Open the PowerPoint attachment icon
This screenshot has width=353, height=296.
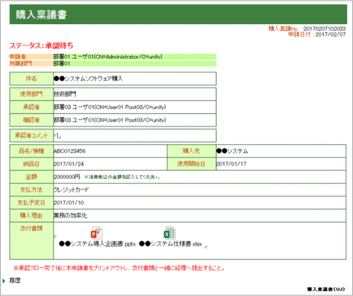coord(96,233)
